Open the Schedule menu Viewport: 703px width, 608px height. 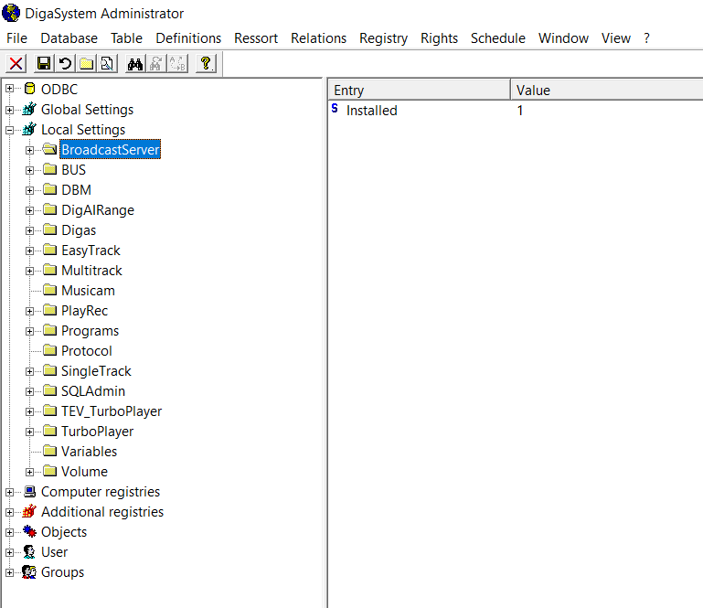tap(497, 38)
